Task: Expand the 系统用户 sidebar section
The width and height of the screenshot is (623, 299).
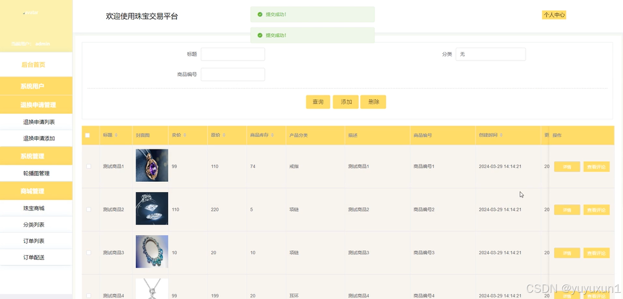Action: coord(36,86)
